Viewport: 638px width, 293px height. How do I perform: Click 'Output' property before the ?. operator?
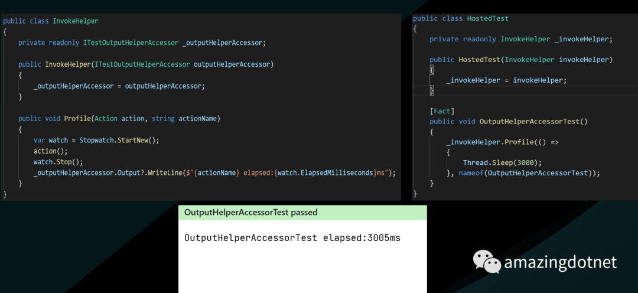(129, 172)
